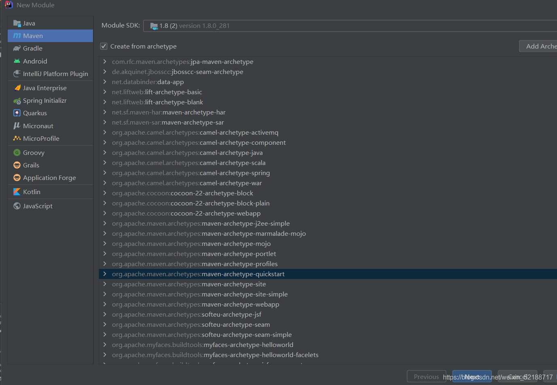Expand the maven-archetype-quickstart node

[x=105, y=274]
